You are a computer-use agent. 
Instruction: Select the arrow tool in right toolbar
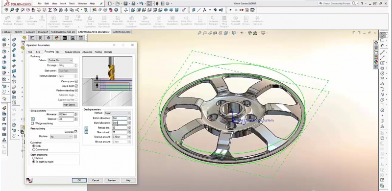pos(382,35)
